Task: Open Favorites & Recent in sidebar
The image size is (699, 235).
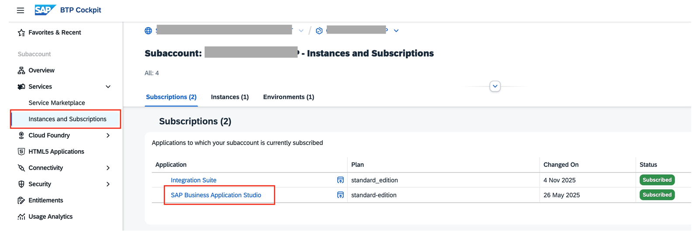Action: pyautogui.click(x=55, y=32)
